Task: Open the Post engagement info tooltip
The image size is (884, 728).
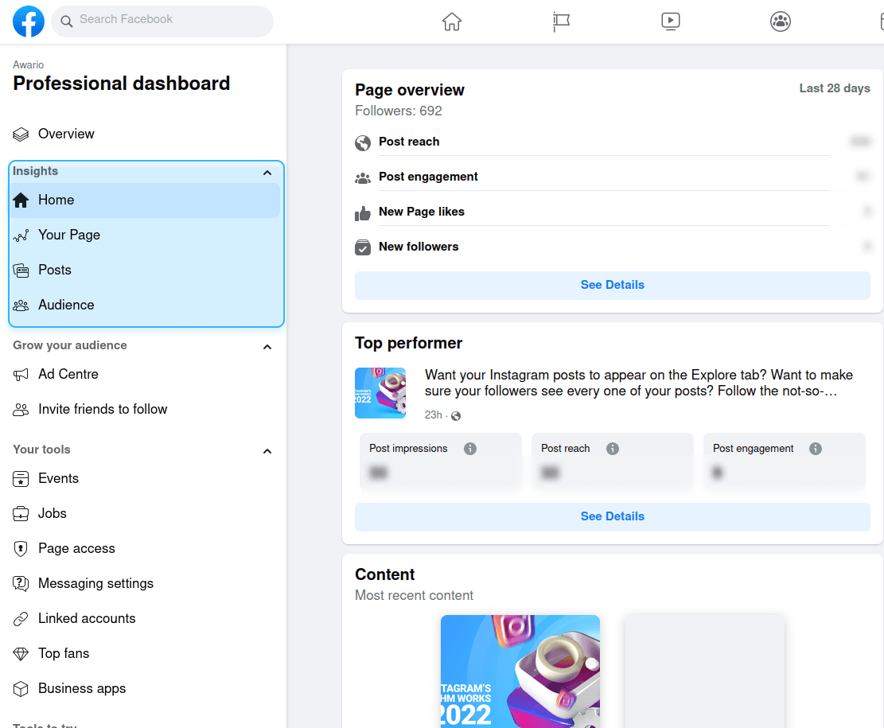Action: (x=815, y=448)
